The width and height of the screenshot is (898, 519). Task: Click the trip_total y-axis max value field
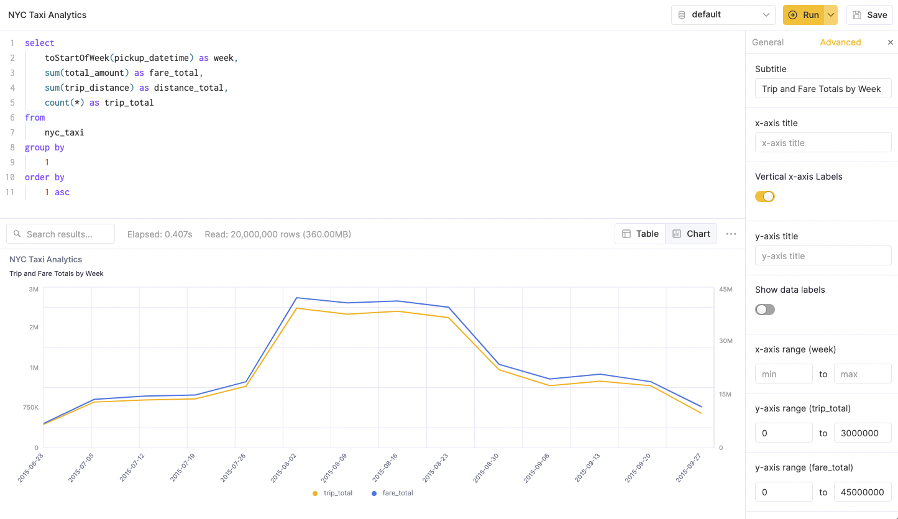click(x=862, y=433)
